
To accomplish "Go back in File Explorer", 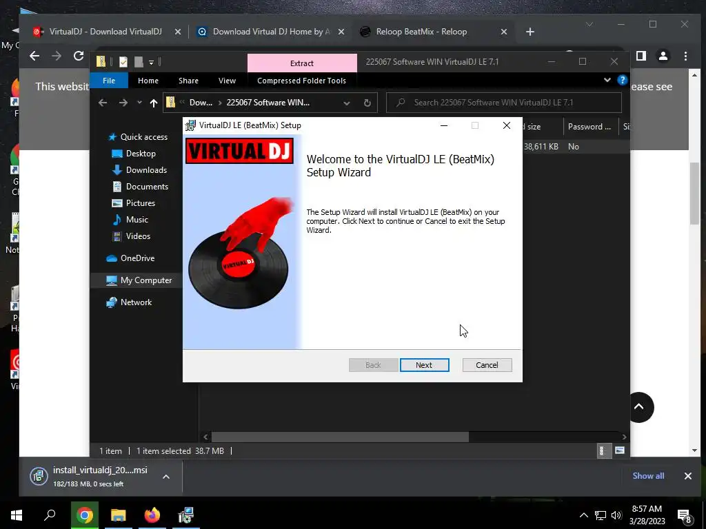I will pos(103,103).
